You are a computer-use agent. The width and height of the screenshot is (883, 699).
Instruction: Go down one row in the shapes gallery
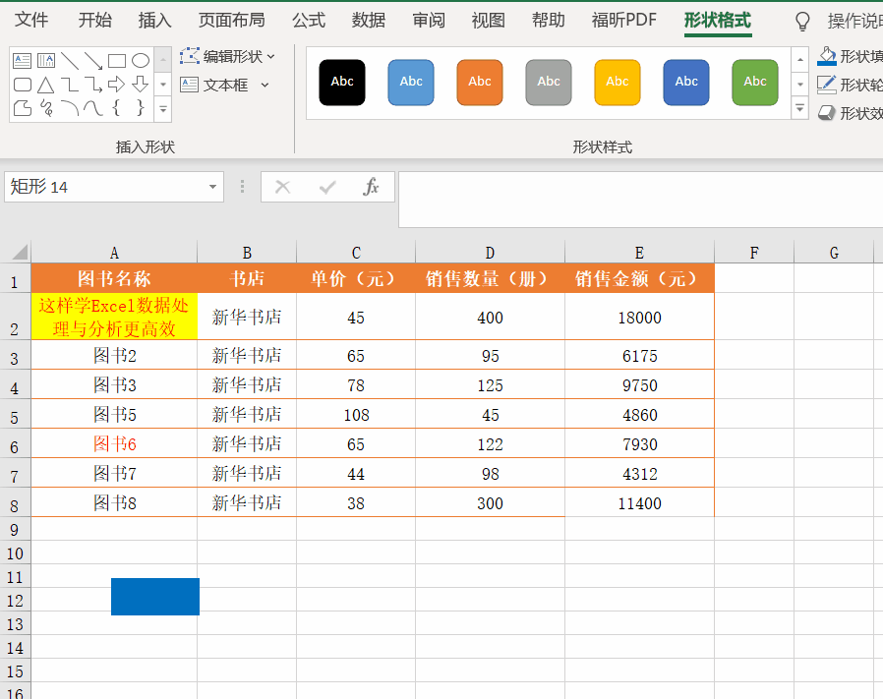coord(163,86)
